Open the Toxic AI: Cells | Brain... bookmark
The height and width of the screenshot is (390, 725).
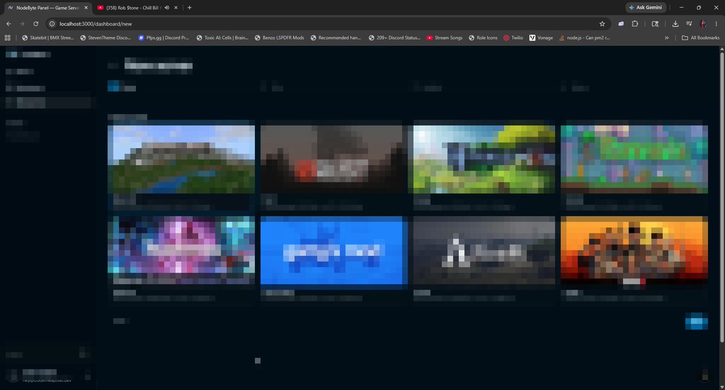[x=222, y=37]
